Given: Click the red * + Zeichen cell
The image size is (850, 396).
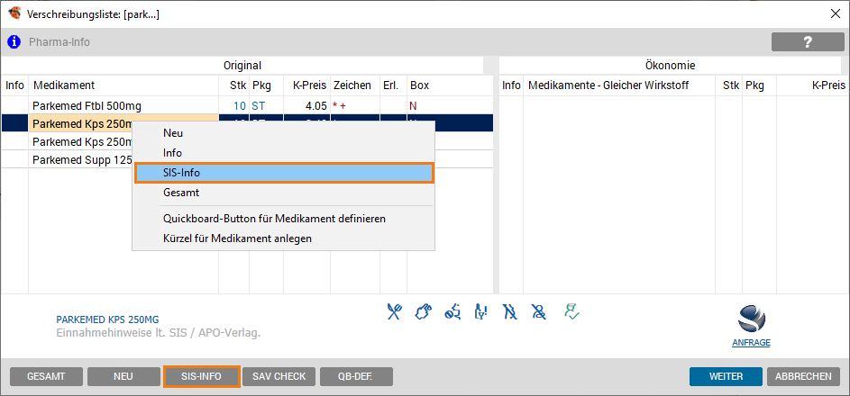Looking at the screenshot, I should tap(340, 106).
